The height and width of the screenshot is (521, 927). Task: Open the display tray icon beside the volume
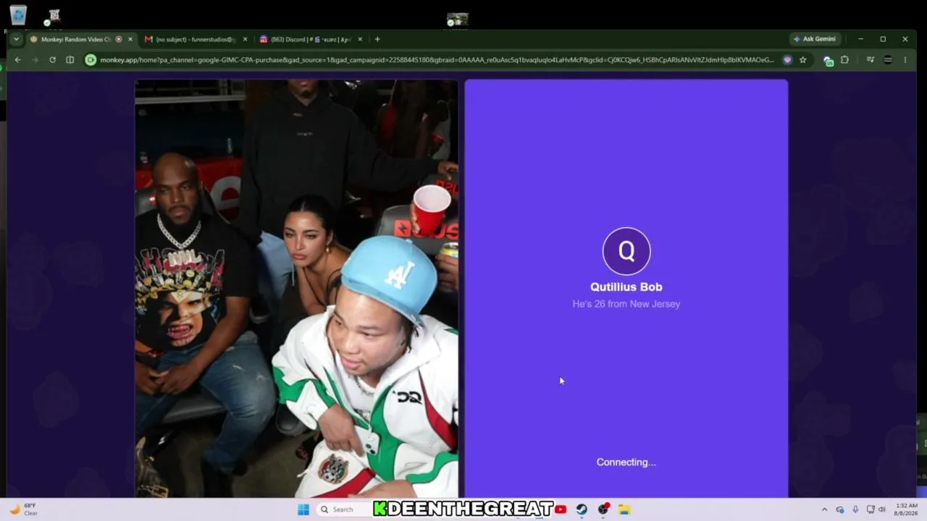[x=871, y=509]
